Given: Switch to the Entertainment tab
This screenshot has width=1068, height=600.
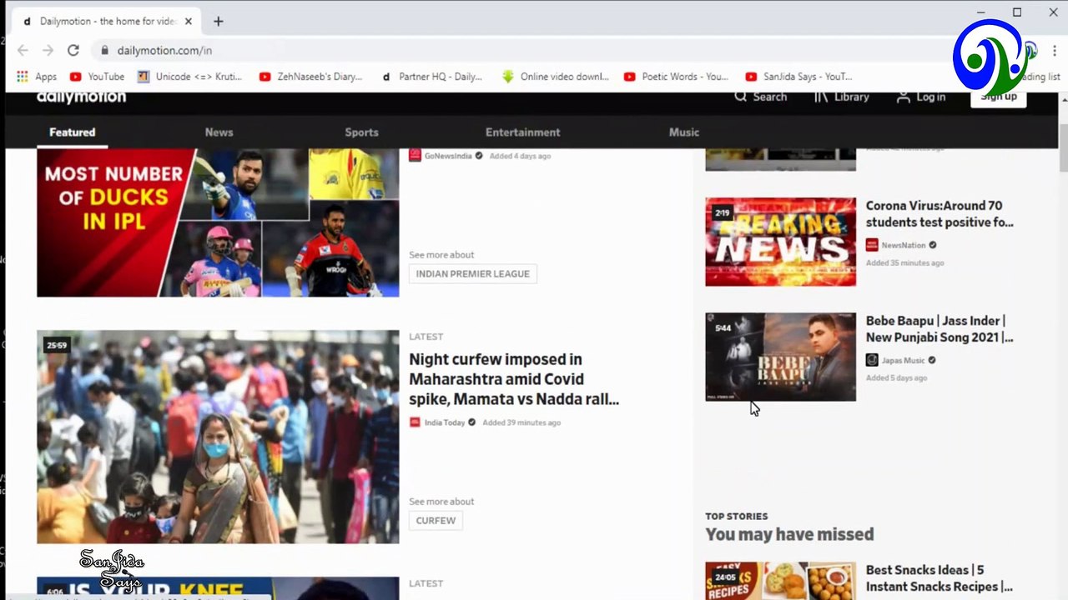Looking at the screenshot, I should click(x=522, y=132).
